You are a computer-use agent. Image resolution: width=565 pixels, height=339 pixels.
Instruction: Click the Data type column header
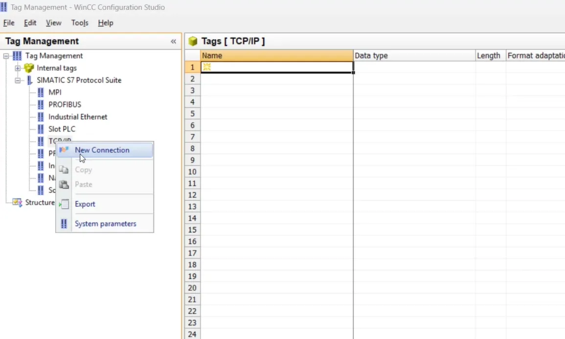(414, 55)
